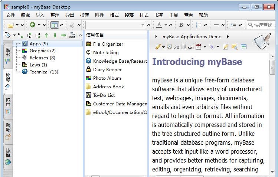Go back with the green circular arrow
Screen dimensions: 278x177
pos(32,25)
